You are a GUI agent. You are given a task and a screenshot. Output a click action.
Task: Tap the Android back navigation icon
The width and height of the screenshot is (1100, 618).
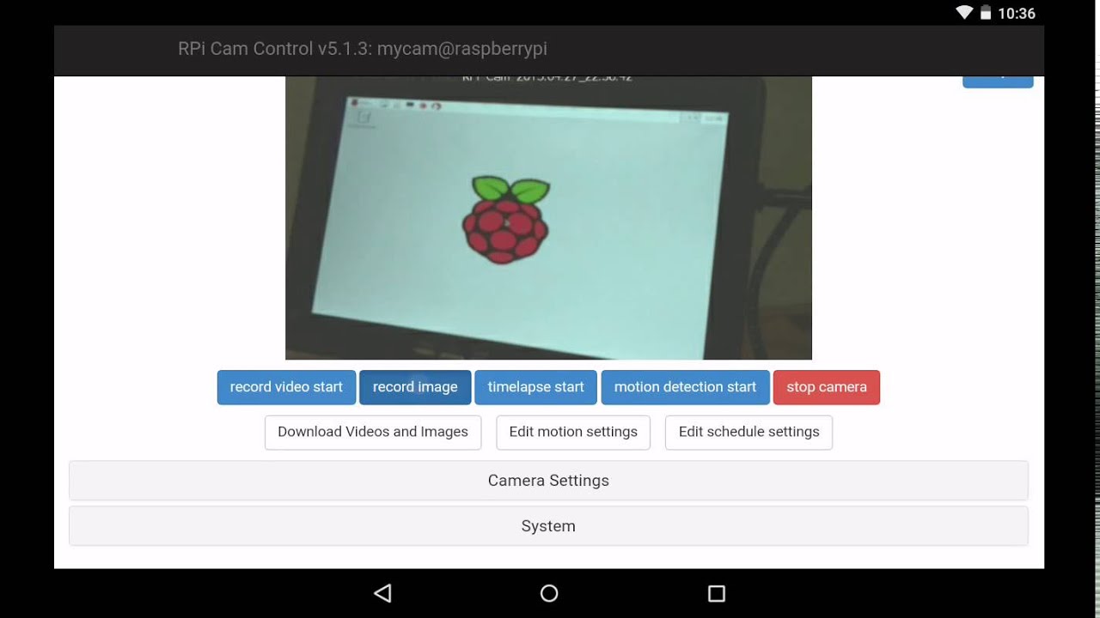point(383,593)
